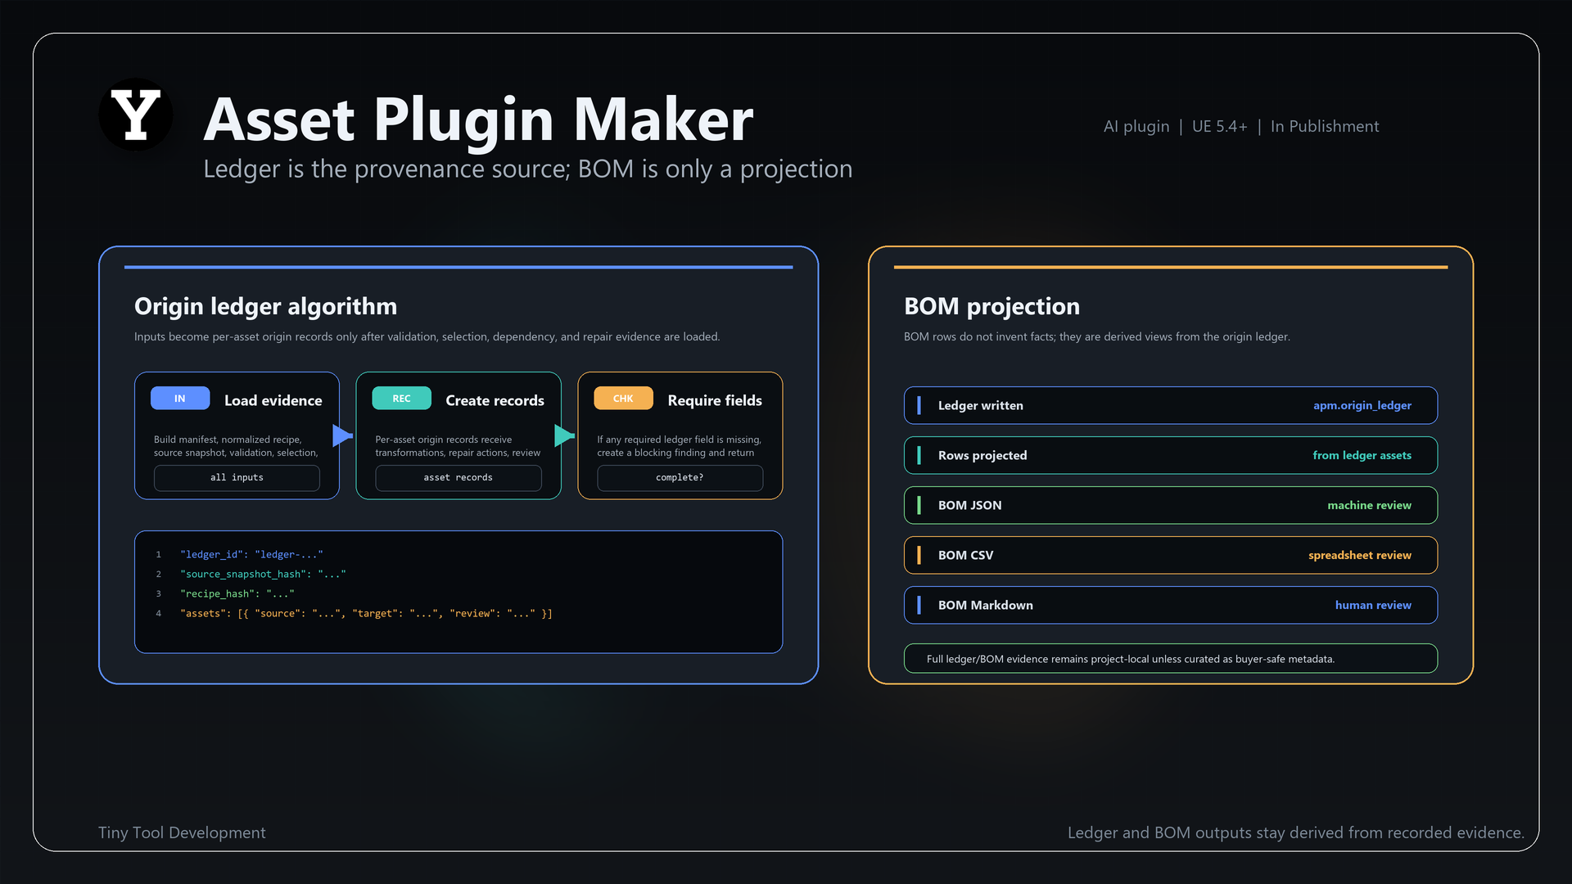Viewport: 1572px width, 884px height.
Task: Click the "source_snapshot_hash" code line
Action: (x=263, y=574)
